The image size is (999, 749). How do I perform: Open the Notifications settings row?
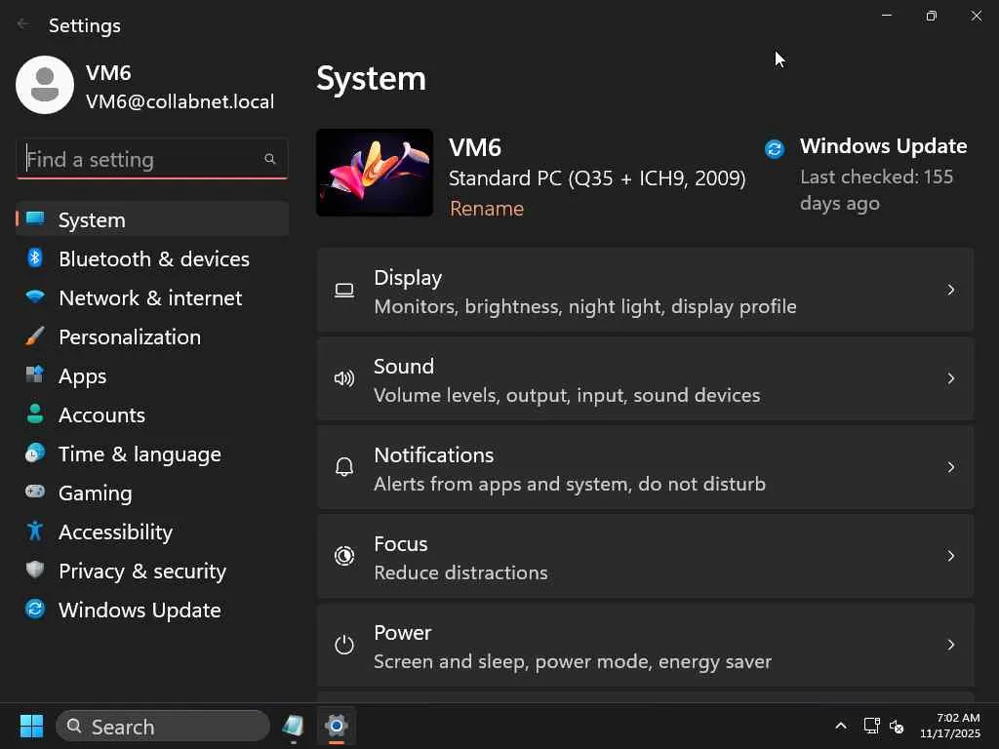645,468
